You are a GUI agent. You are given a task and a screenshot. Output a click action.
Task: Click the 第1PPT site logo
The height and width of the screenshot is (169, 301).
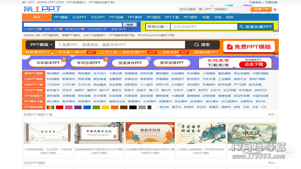[x=42, y=9]
